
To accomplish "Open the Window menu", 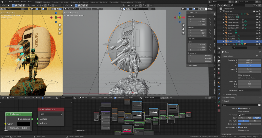I will tap(23, 2).
